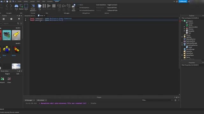Click the Stop square button
Screen dimensions: 204x114
(54, 6)
